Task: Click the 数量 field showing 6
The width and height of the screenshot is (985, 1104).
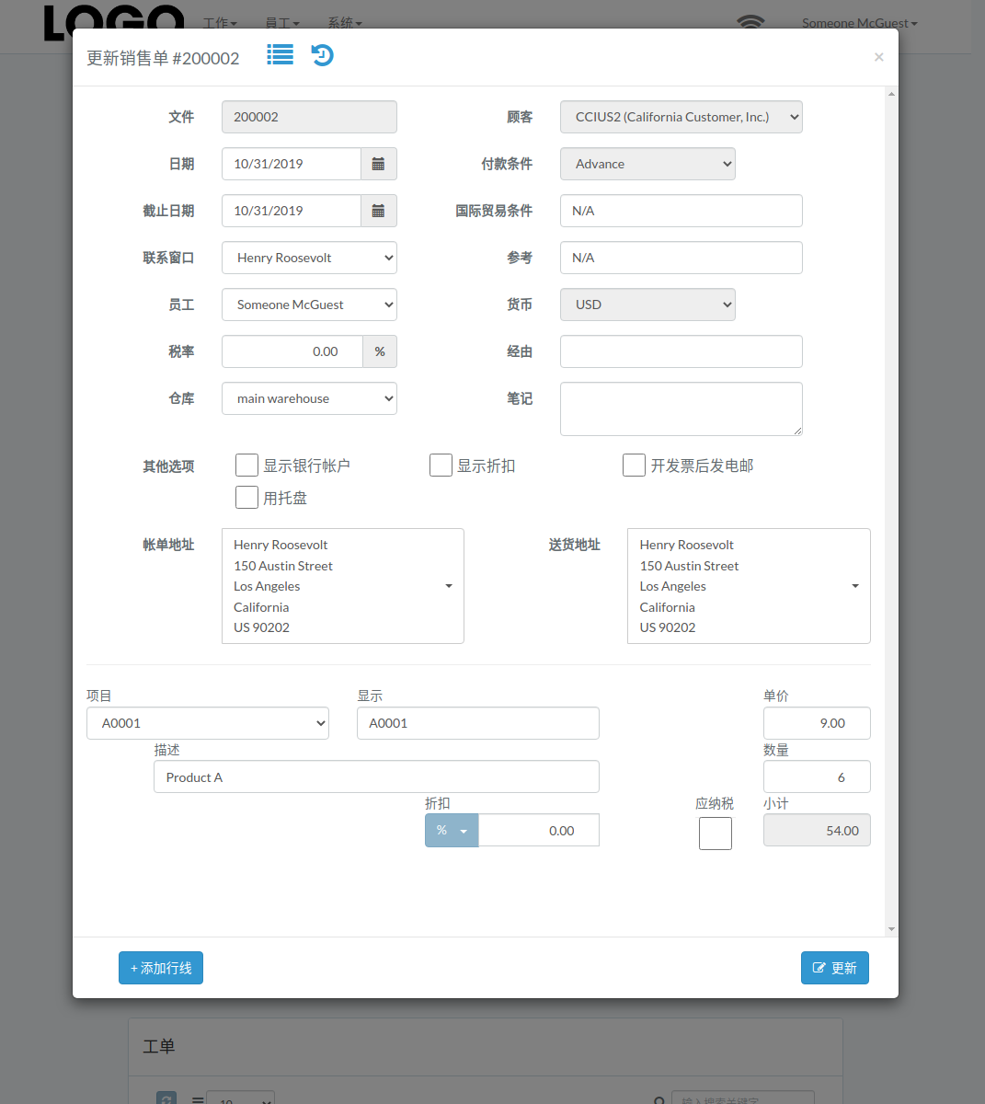Action: click(x=817, y=776)
